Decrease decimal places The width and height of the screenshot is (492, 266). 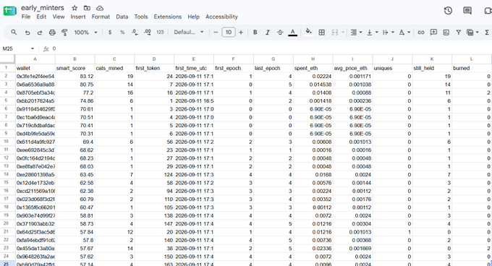tap(135, 33)
